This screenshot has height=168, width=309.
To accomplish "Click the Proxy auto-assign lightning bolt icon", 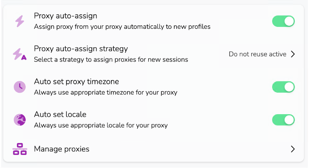I will (x=20, y=22).
